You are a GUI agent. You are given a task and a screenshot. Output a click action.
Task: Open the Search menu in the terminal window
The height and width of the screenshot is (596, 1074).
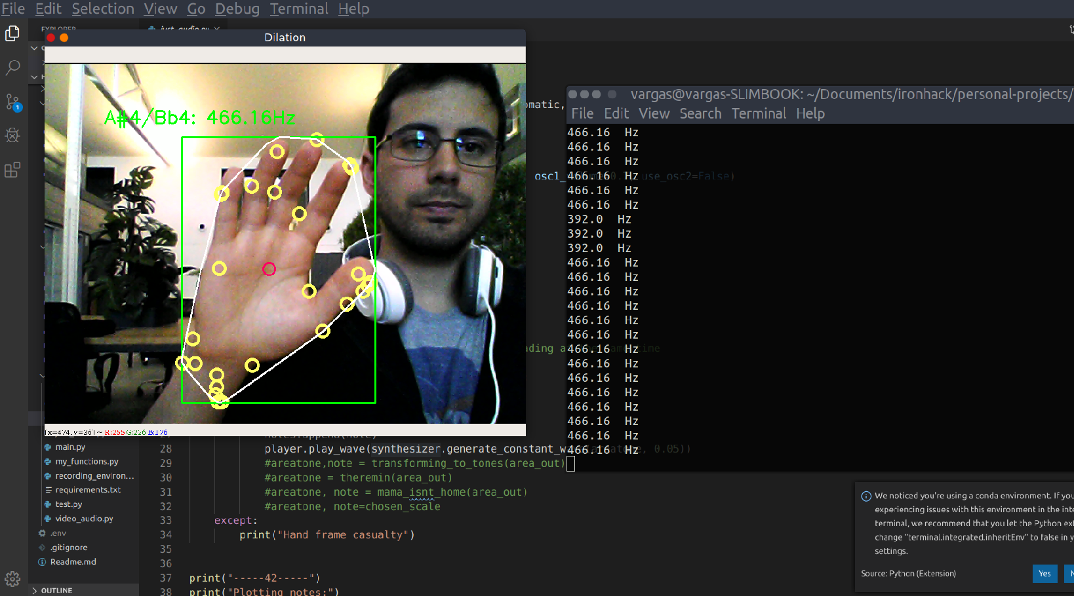pyautogui.click(x=700, y=113)
